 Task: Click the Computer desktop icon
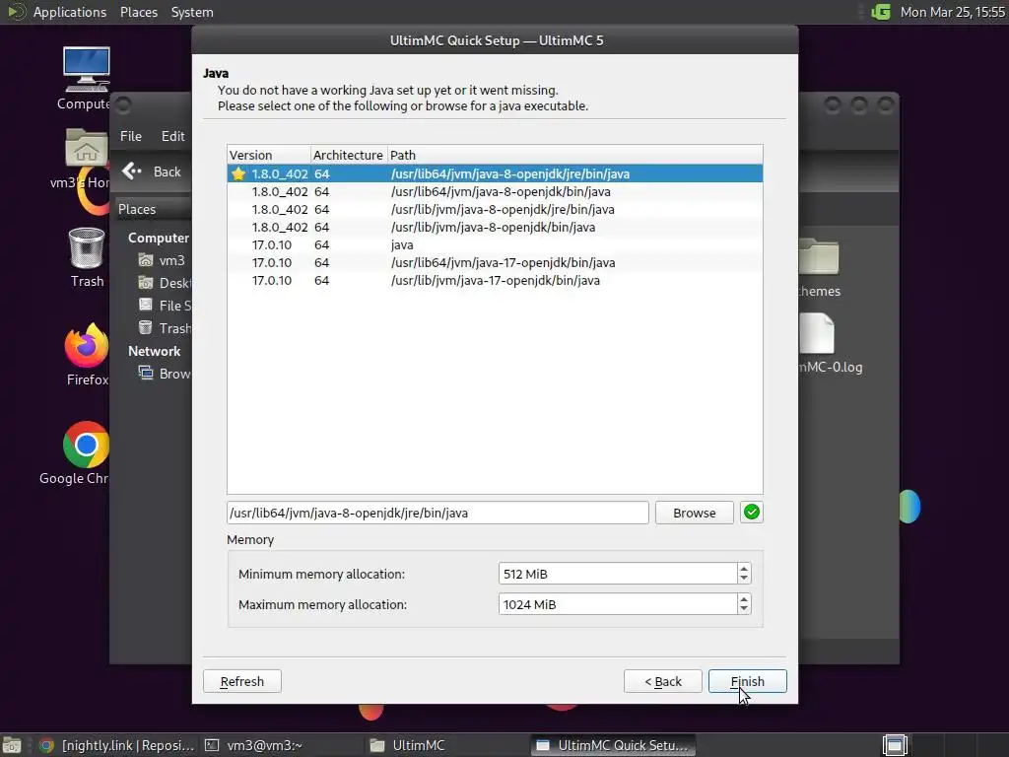point(87,70)
